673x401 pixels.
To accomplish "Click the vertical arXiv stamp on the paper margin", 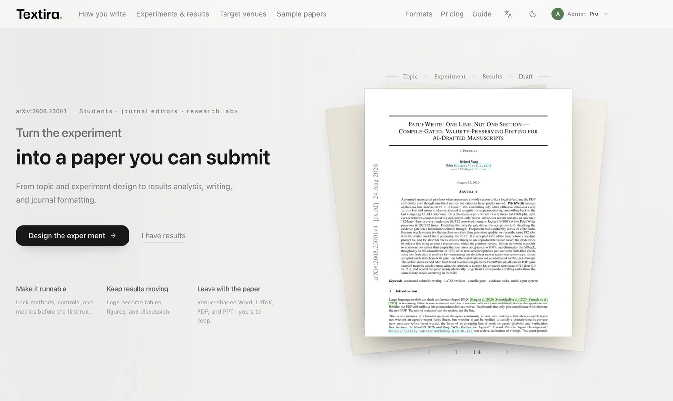I will click(x=376, y=222).
